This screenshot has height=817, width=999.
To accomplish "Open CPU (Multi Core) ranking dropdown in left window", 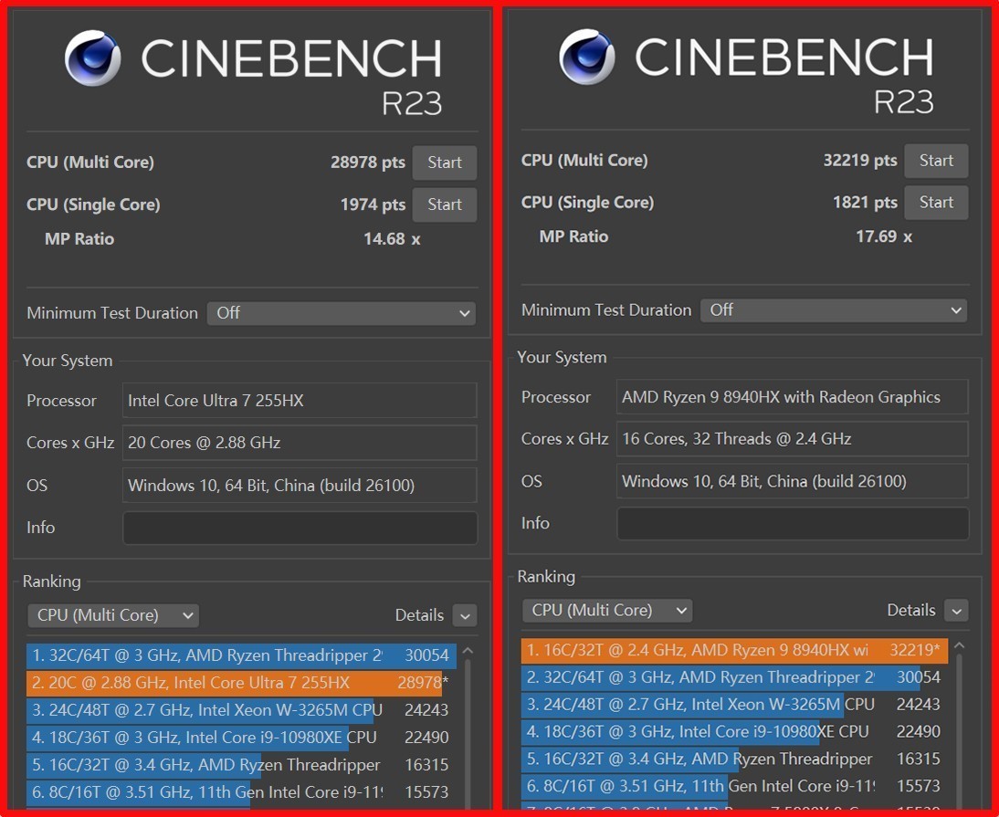I will 113,615.
